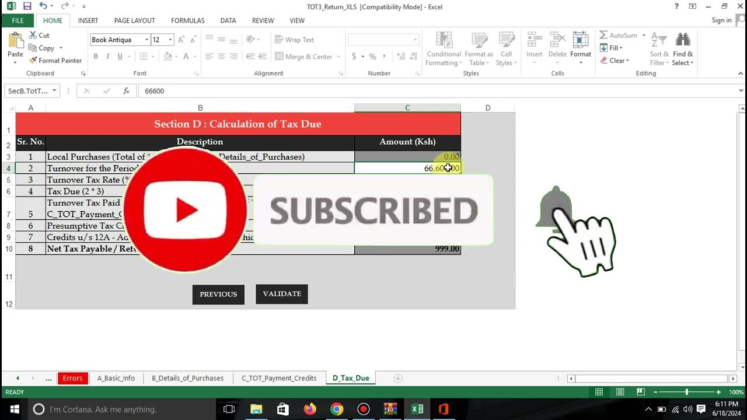Click the Name Box field
Viewport: 747px width, 420px height.
tap(28, 91)
